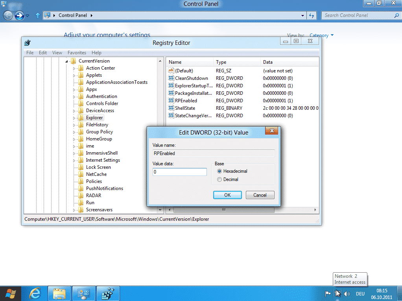The image size is (402, 301).
Task: Click the ImmersiveShell folder icon
Action: 81,153
